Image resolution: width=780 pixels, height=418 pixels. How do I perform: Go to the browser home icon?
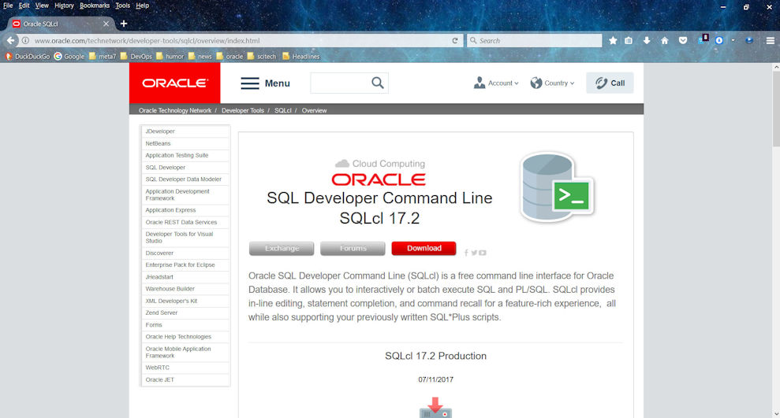click(x=665, y=40)
